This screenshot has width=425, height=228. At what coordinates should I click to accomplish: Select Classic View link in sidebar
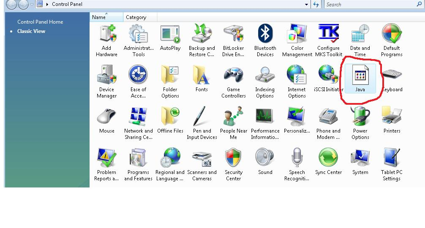[x=31, y=31]
